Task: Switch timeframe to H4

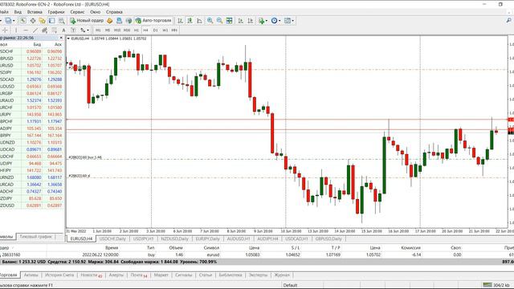Action: (x=146, y=31)
